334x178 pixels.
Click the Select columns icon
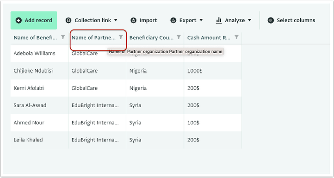271,20
